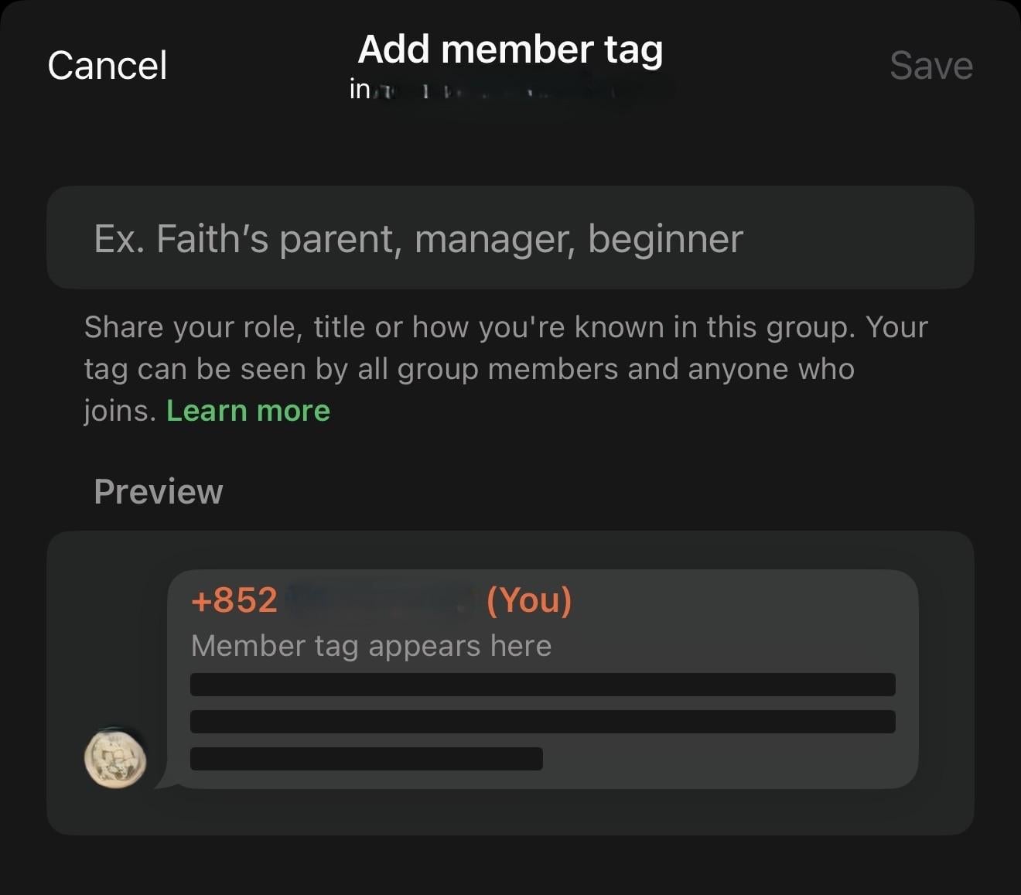Open the Learn more link
Screen dimensions: 1021x895
[x=248, y=411]
